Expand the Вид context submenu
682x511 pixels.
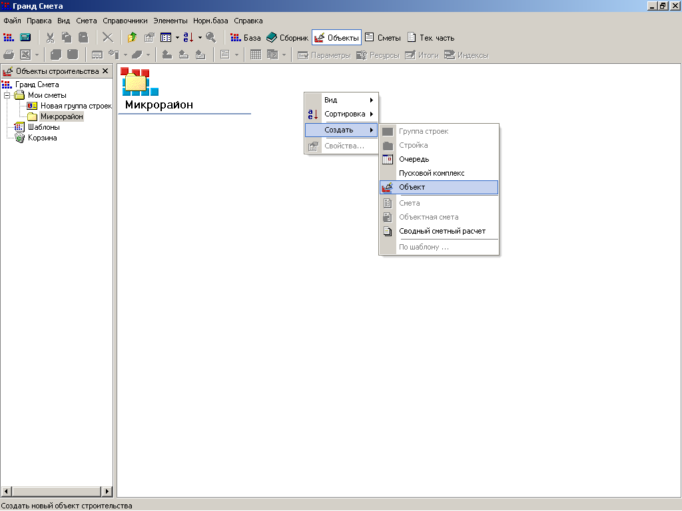342,100
